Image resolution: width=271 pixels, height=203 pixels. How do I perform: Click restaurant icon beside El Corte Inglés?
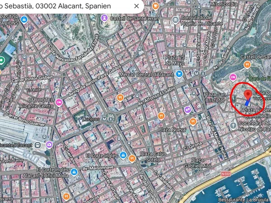(x=132, y=159)
